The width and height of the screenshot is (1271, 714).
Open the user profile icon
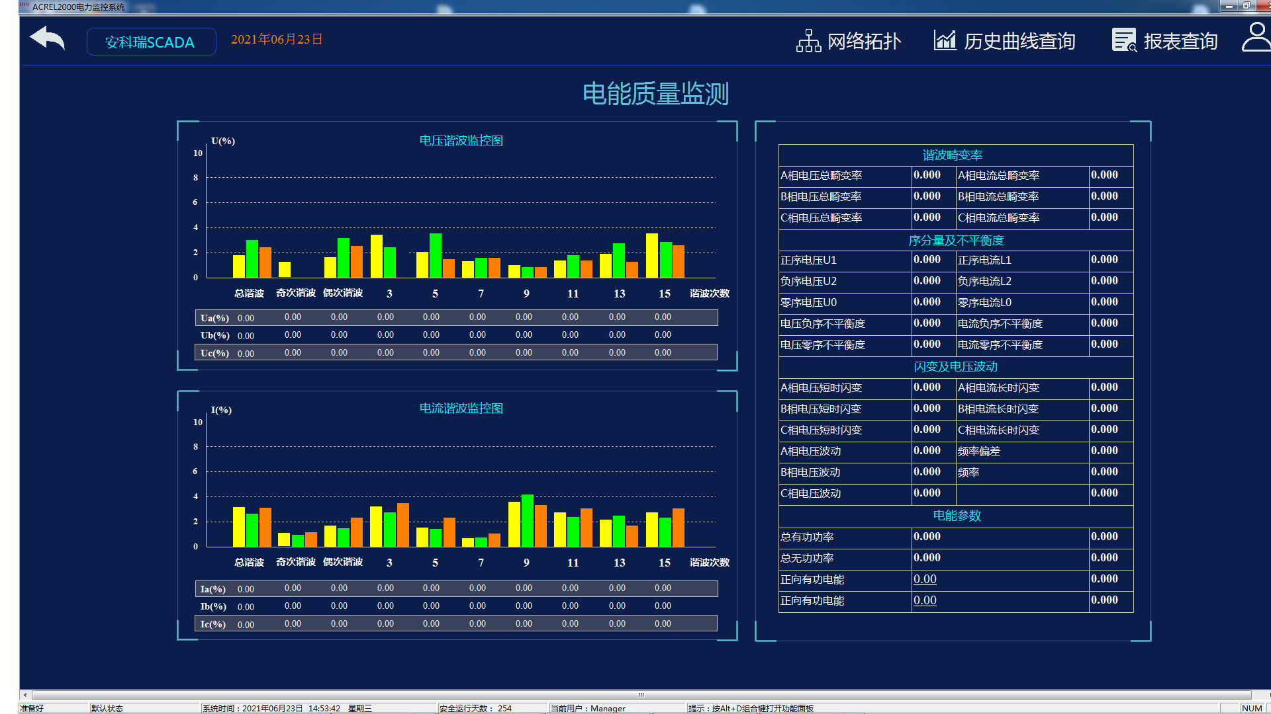[x=1256, y=37]
